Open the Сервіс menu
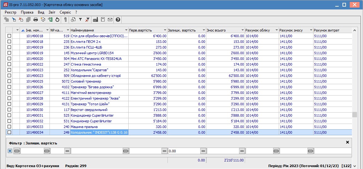Image resolution: width=363 pixels, height=169 pixels. [65, 12]
